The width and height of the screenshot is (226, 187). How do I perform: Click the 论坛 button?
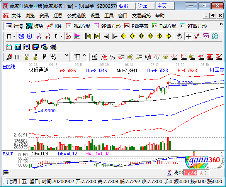click(145, 6)
